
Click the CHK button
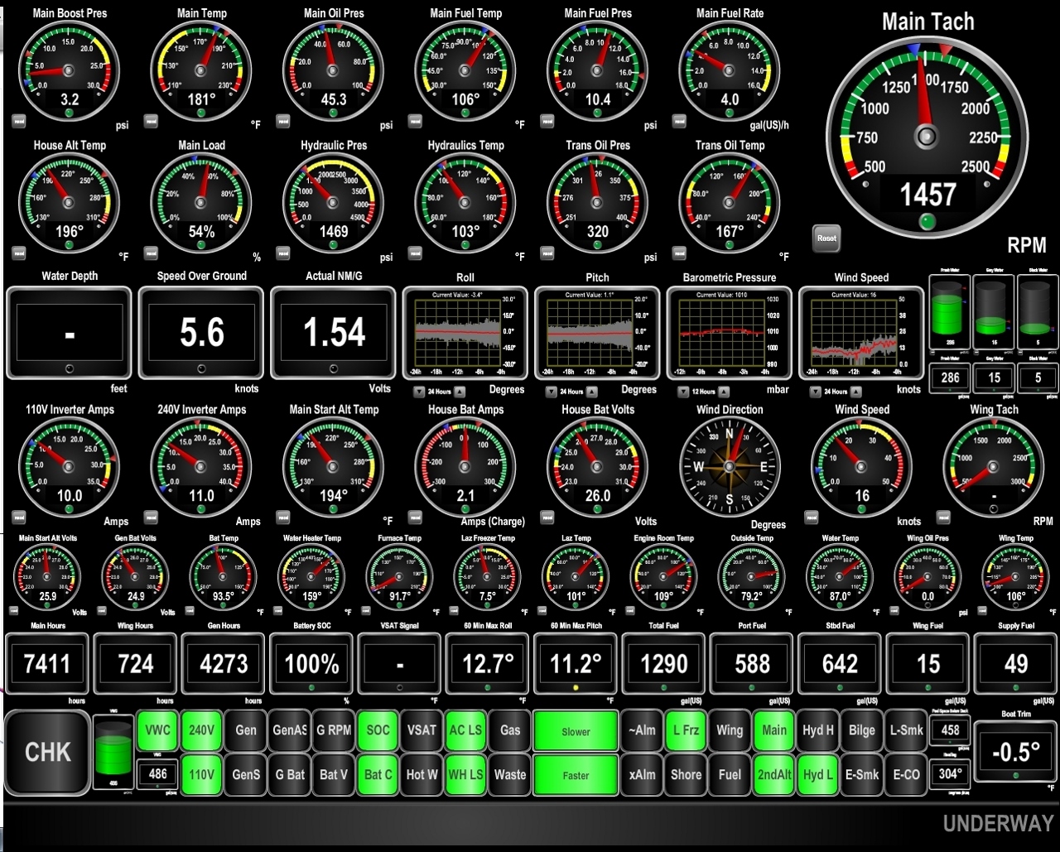[x=47, y=753]
